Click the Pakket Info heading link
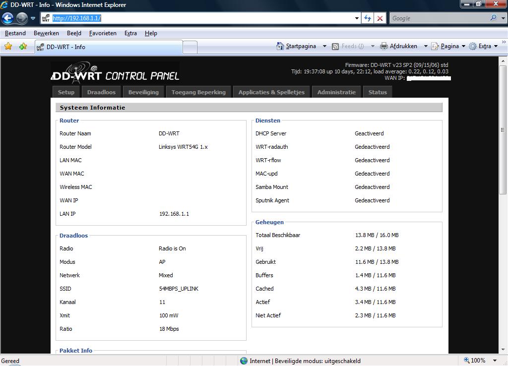508x366 pixels. (x=76, y=351)
